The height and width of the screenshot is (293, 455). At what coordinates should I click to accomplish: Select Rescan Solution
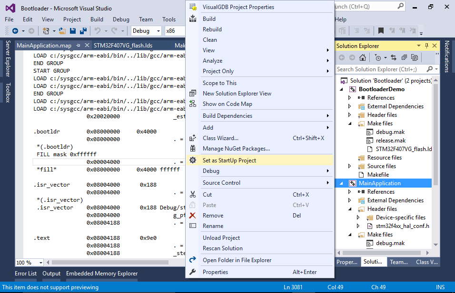(x=259, y=248)
